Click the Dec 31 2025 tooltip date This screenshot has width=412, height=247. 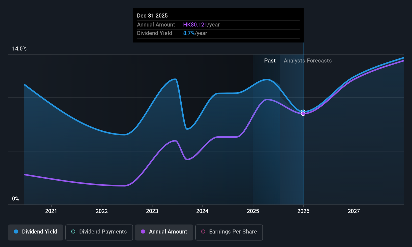point(152,16)
